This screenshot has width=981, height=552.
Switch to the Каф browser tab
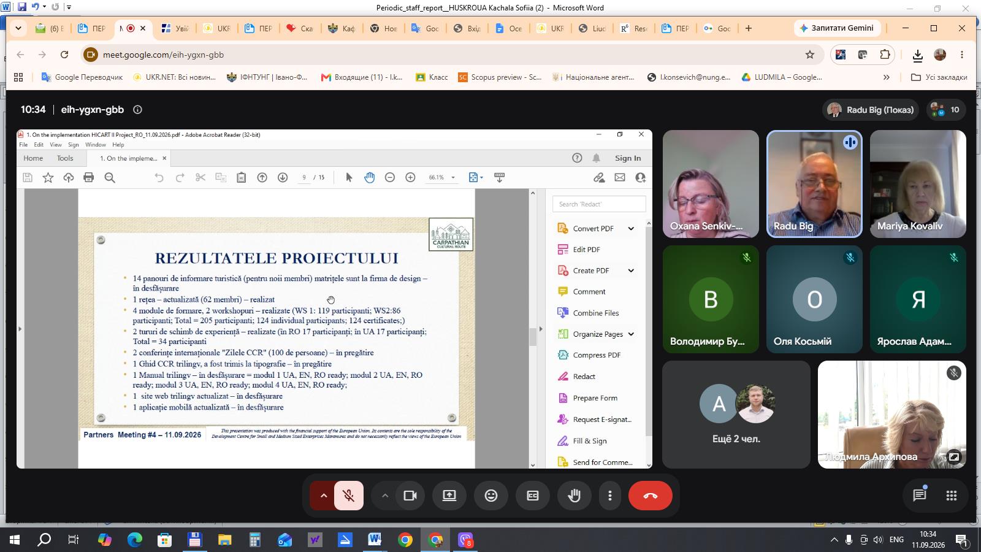(x=342, y=28)
